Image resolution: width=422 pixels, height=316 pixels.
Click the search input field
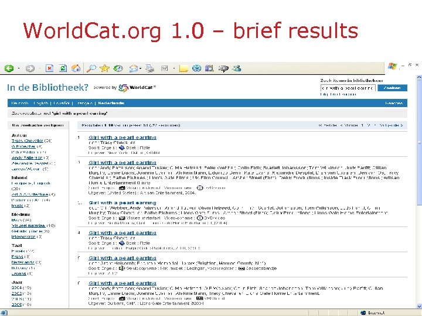(348, 88)
